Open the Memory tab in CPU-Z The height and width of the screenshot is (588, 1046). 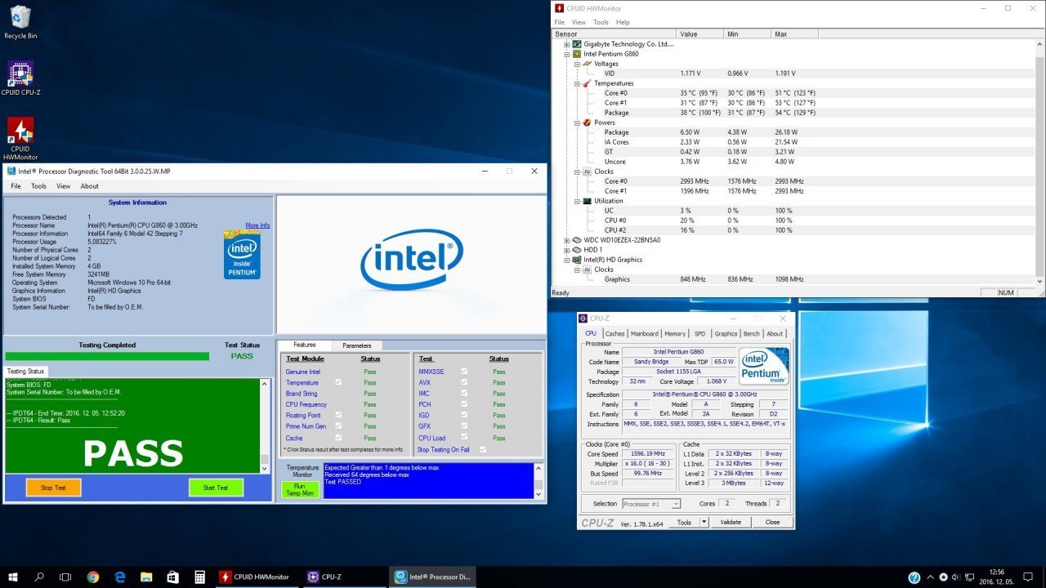675,333
